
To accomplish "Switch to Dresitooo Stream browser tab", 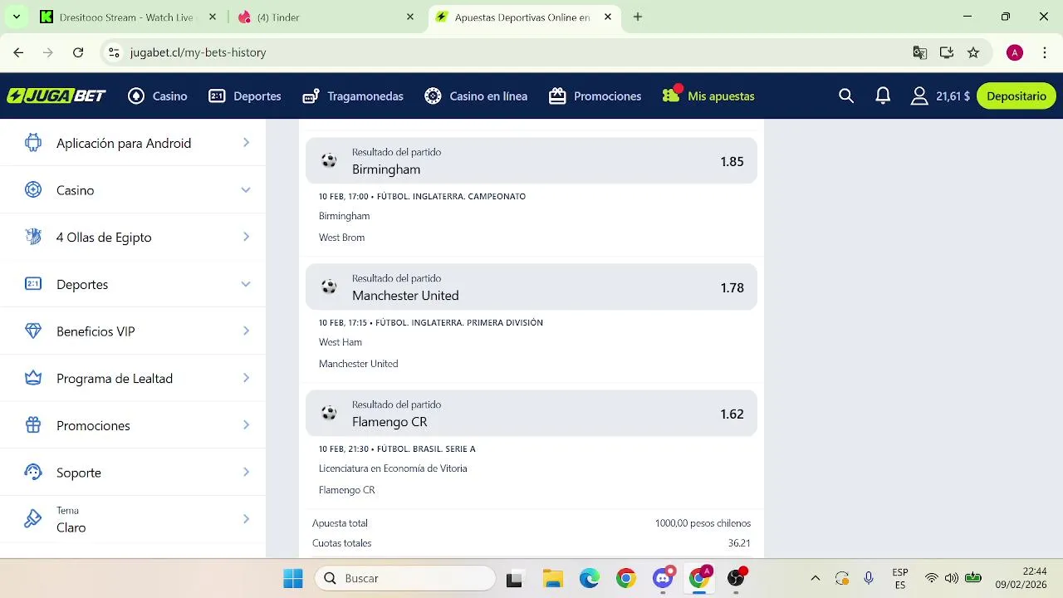I will tap(127, 17).
